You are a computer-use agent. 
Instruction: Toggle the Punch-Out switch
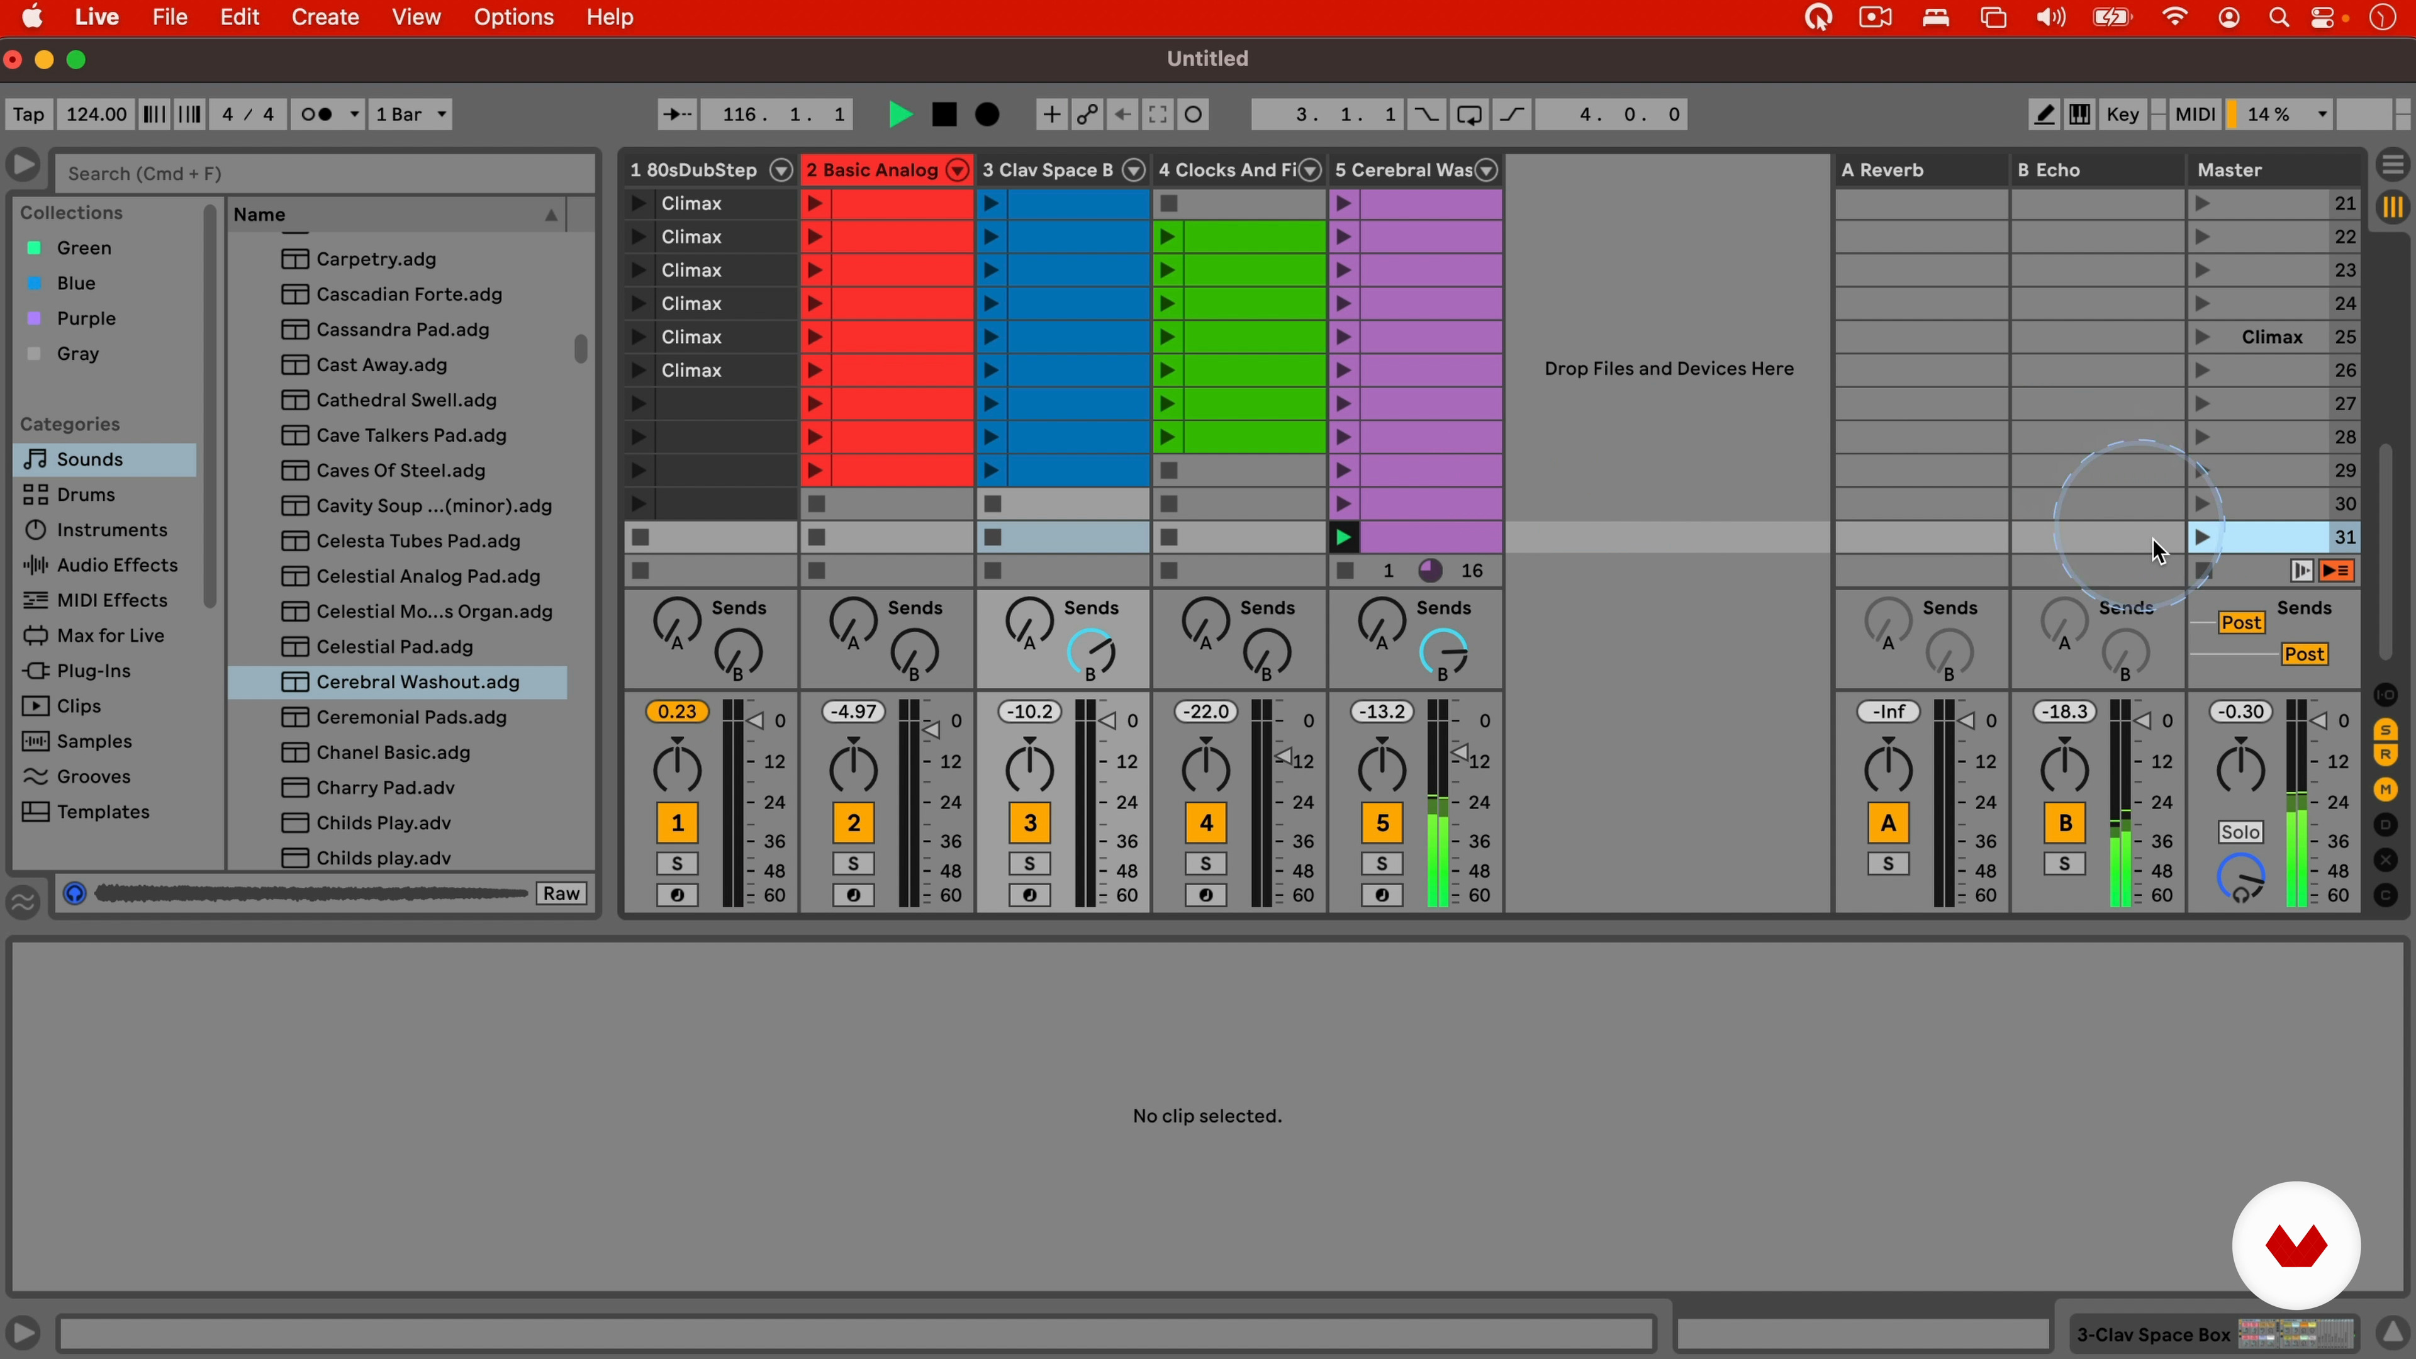(x=1512, y=115)
